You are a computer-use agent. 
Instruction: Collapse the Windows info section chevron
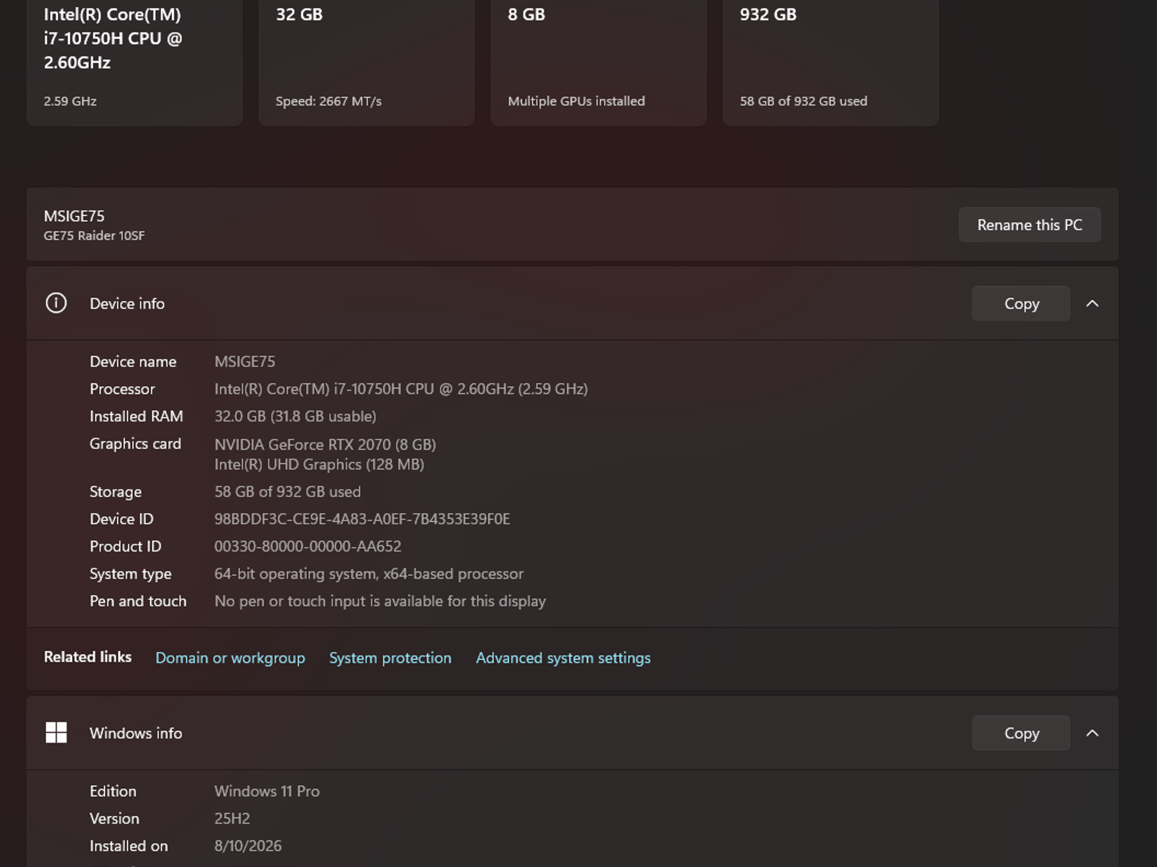(1093, 733)
